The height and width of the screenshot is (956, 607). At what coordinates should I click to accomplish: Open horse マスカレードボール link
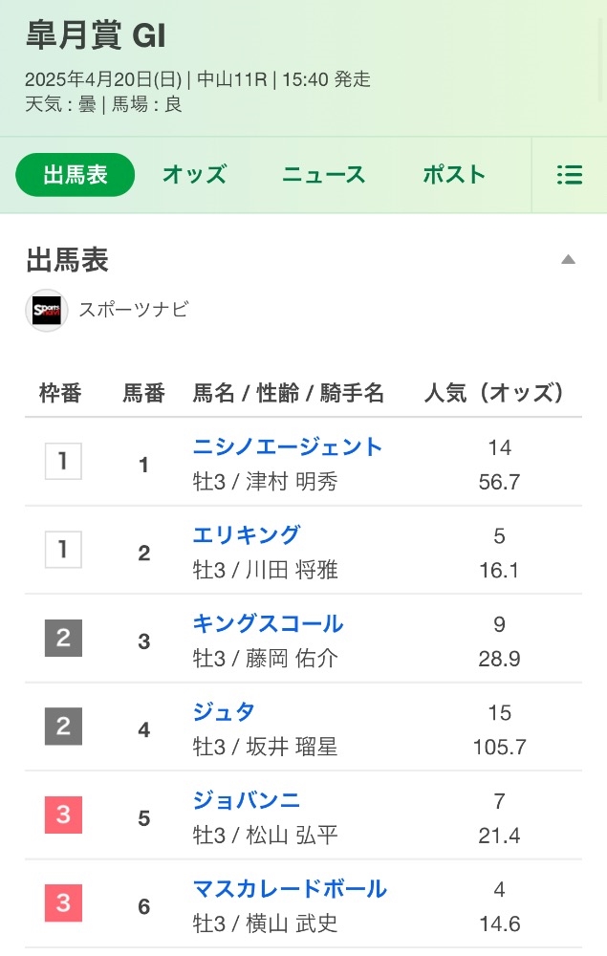click(290, 889)
